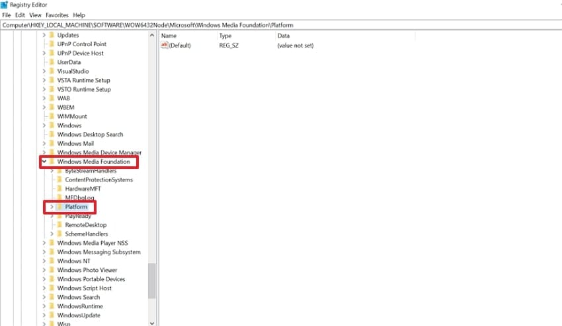Open the File menu

click(x=7, y=15)
